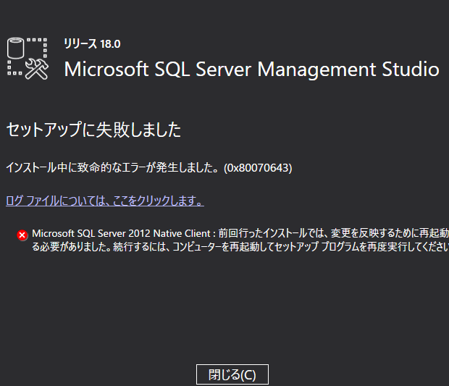This screenshot has height=386, width=449.
Task: Click the line starting る必要がありました
Action: tap(240, 247)
